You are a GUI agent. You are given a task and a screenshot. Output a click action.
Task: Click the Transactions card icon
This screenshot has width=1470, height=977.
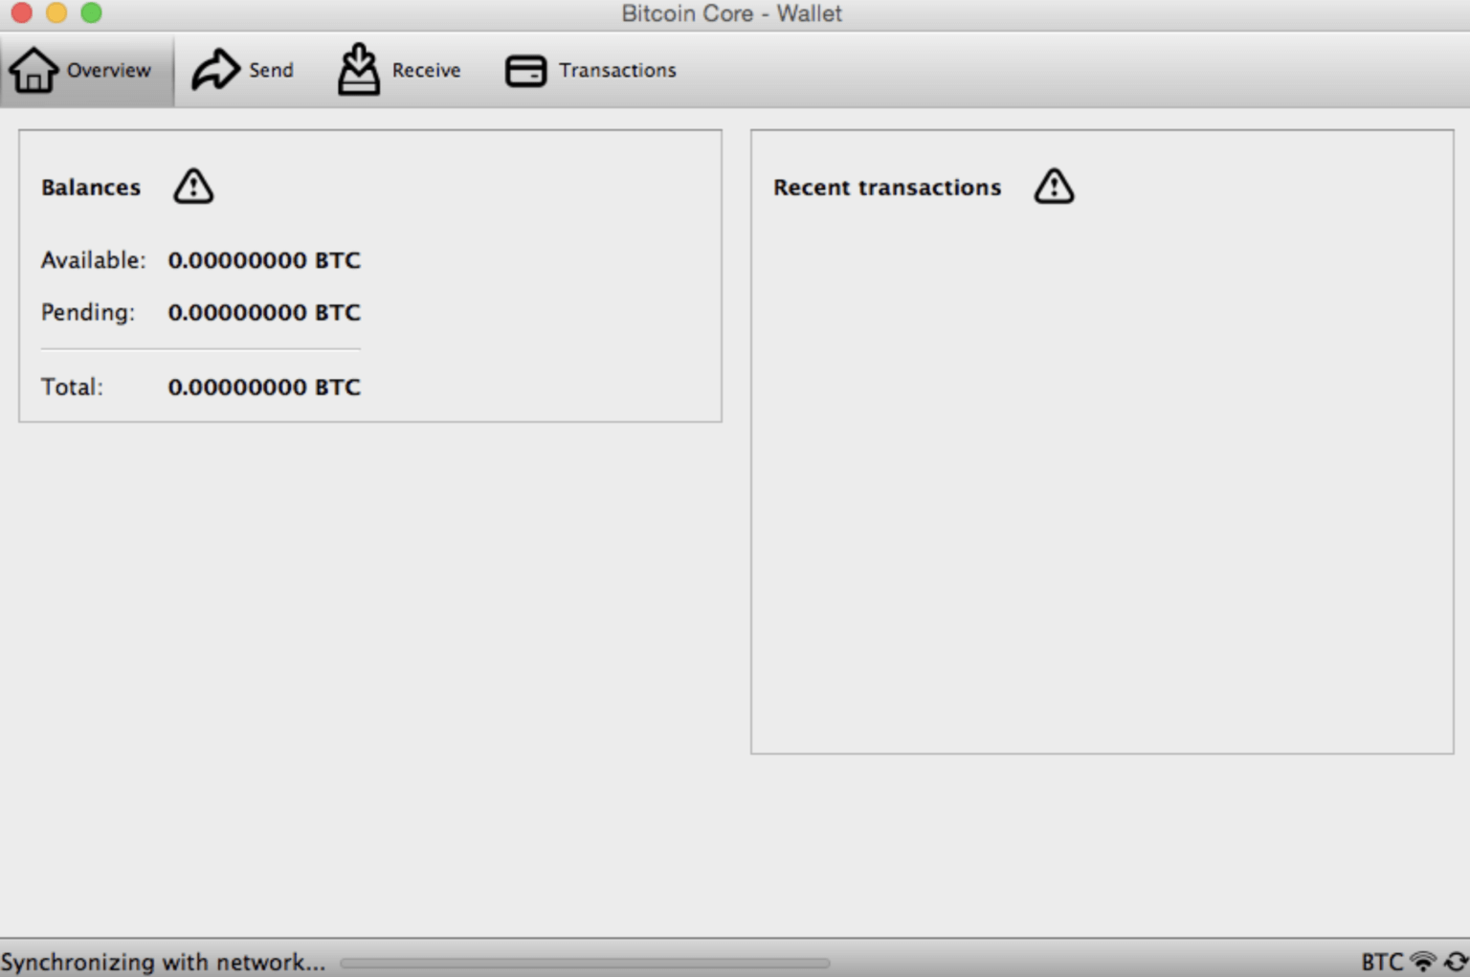(525, 70)
